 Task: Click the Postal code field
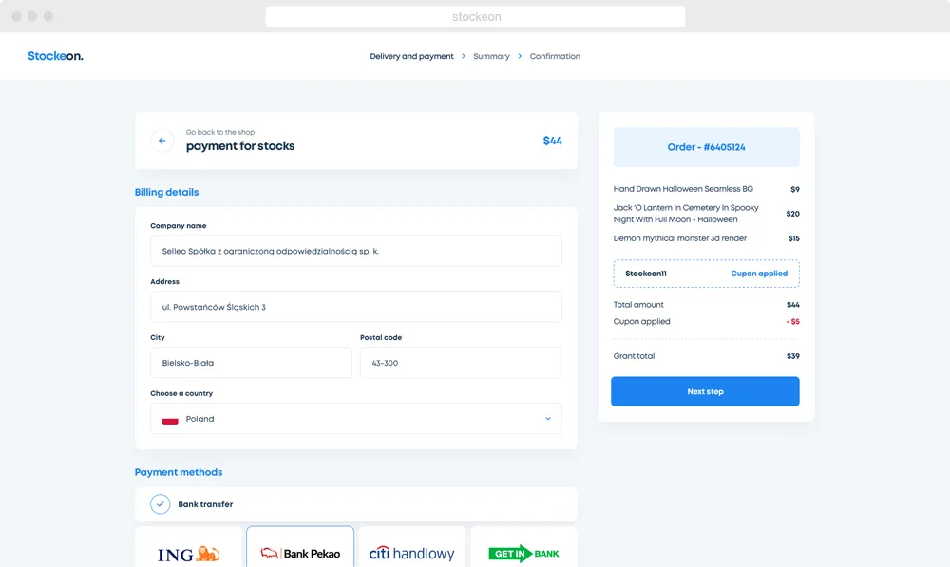461,363
